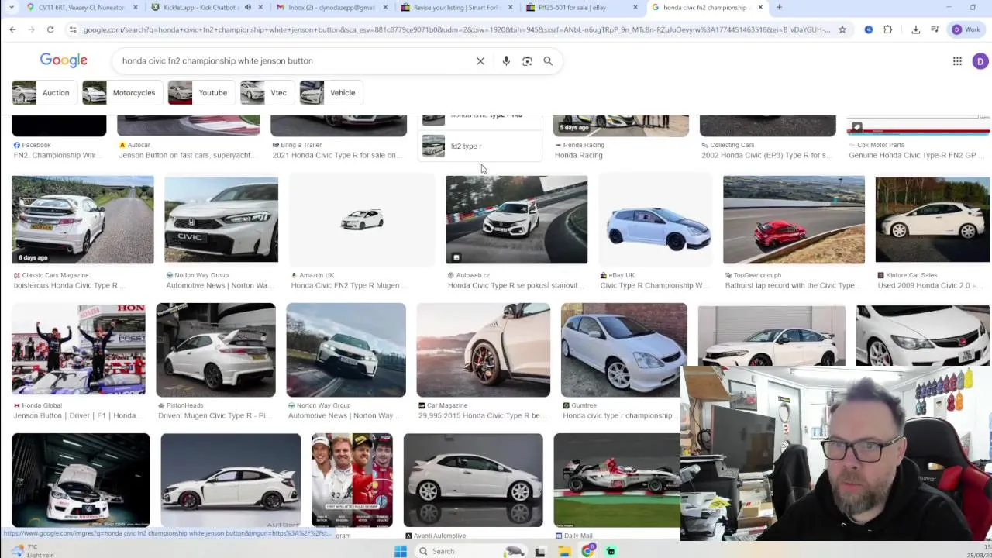Reload the page
This screenshot has height=558, width=992.
click(x=50, y=29)
